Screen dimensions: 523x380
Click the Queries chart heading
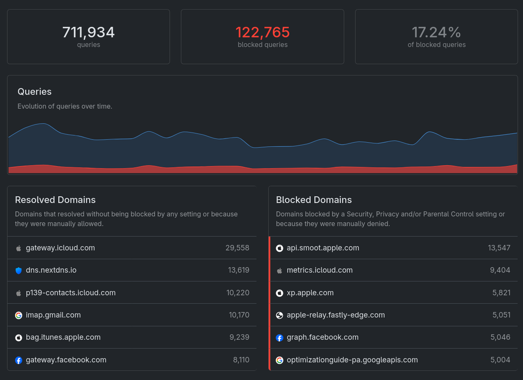[34, 92]
